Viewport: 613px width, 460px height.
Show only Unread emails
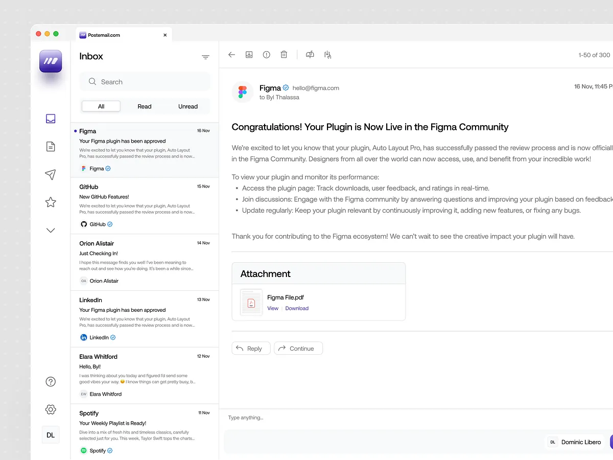187,106
